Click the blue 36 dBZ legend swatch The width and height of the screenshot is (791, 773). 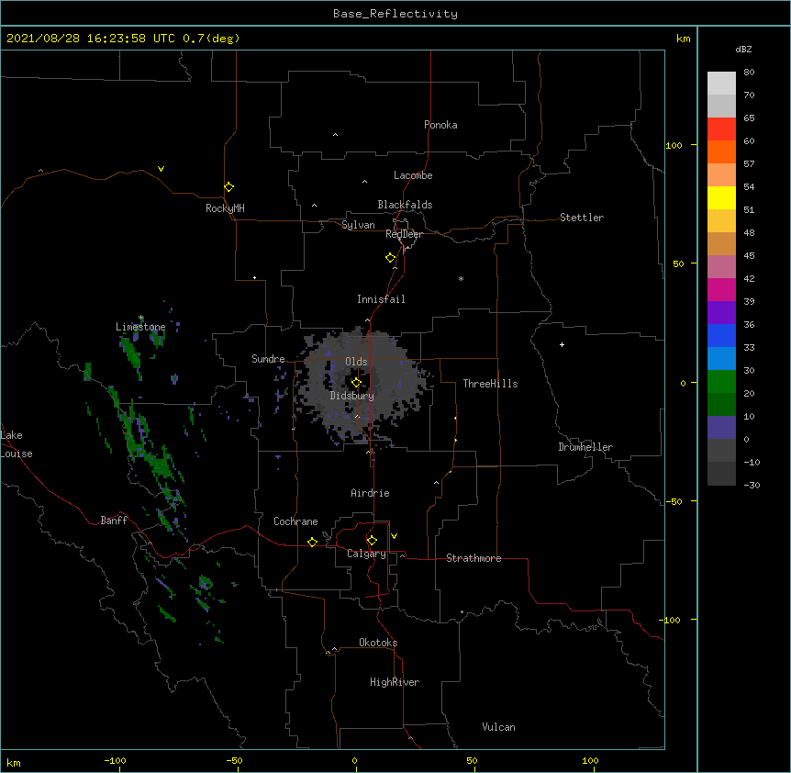[x=721, y=336]
